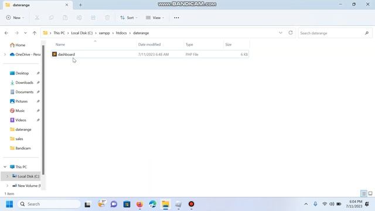
Task: Open Bandicam recorder taskbar icon
Action: 192,204
